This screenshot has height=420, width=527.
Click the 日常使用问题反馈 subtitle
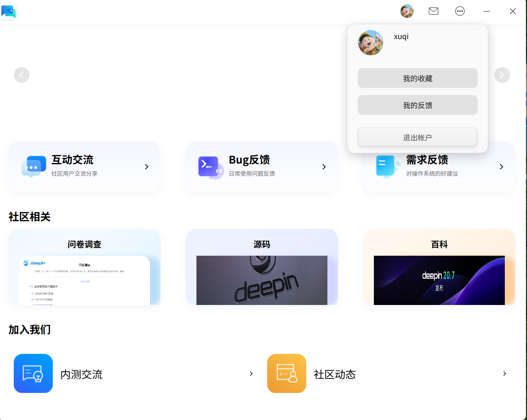click(252, 174)
